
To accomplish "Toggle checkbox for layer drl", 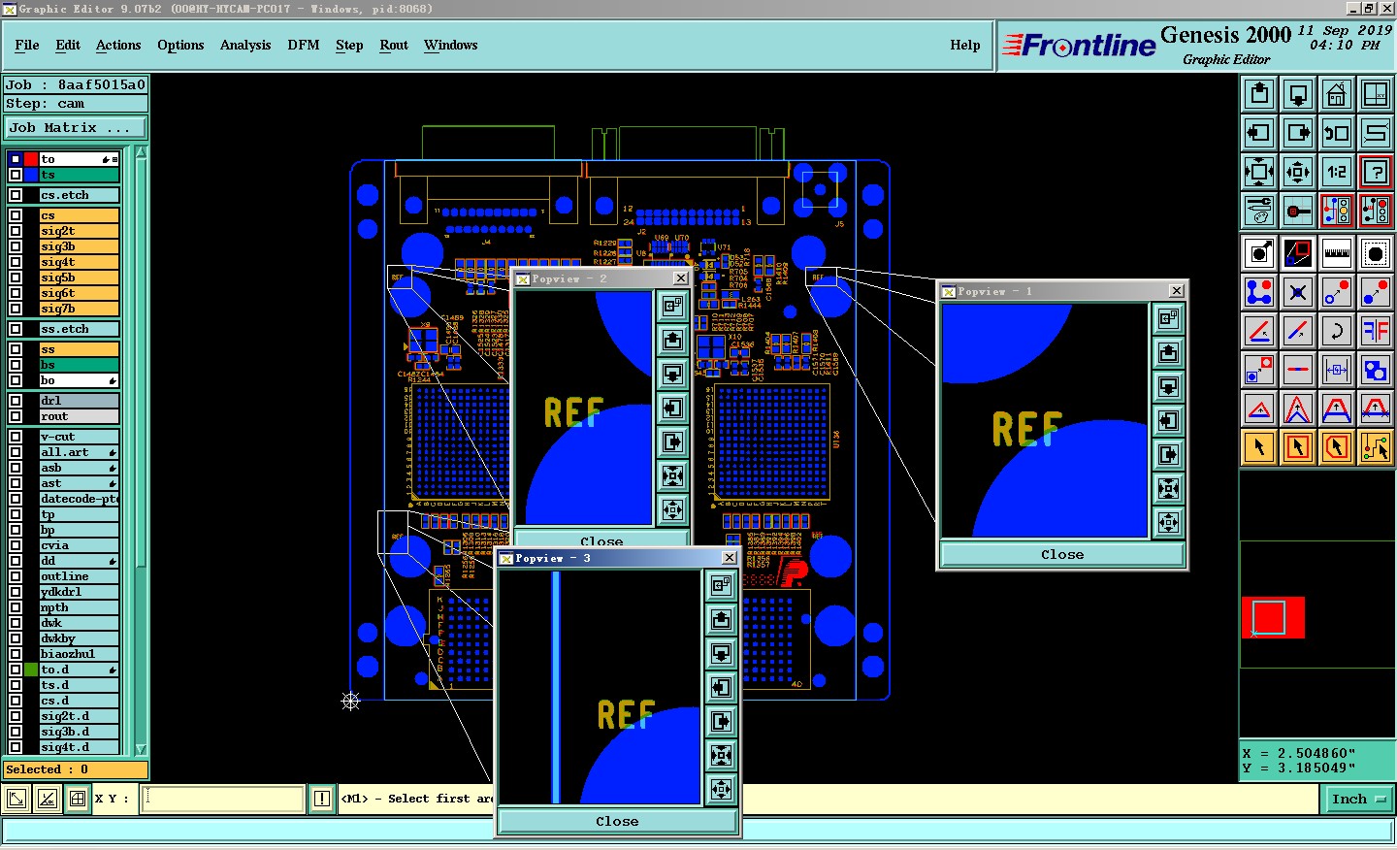I will [x=15, y=401].
